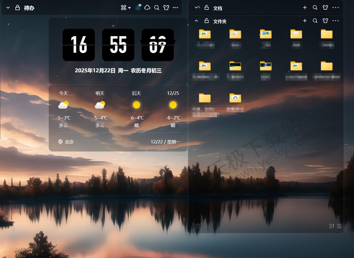Open the three-dot menu of 文件夹 panel
This screenshot has width=354, height=258.
[335, 21]
